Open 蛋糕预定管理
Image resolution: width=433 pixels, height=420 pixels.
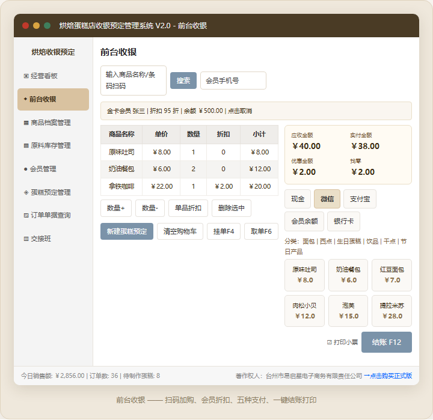53,192
